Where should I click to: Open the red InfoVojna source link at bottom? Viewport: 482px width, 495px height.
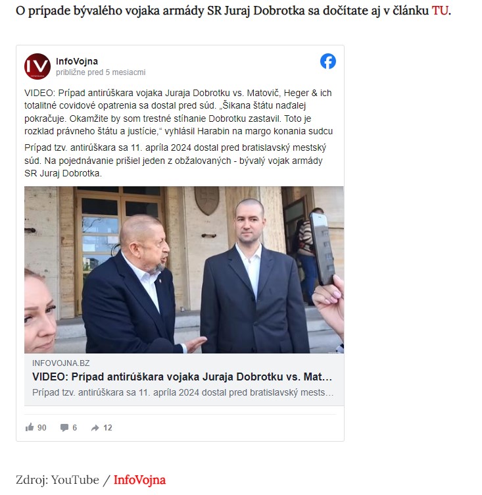pos(139,479)
